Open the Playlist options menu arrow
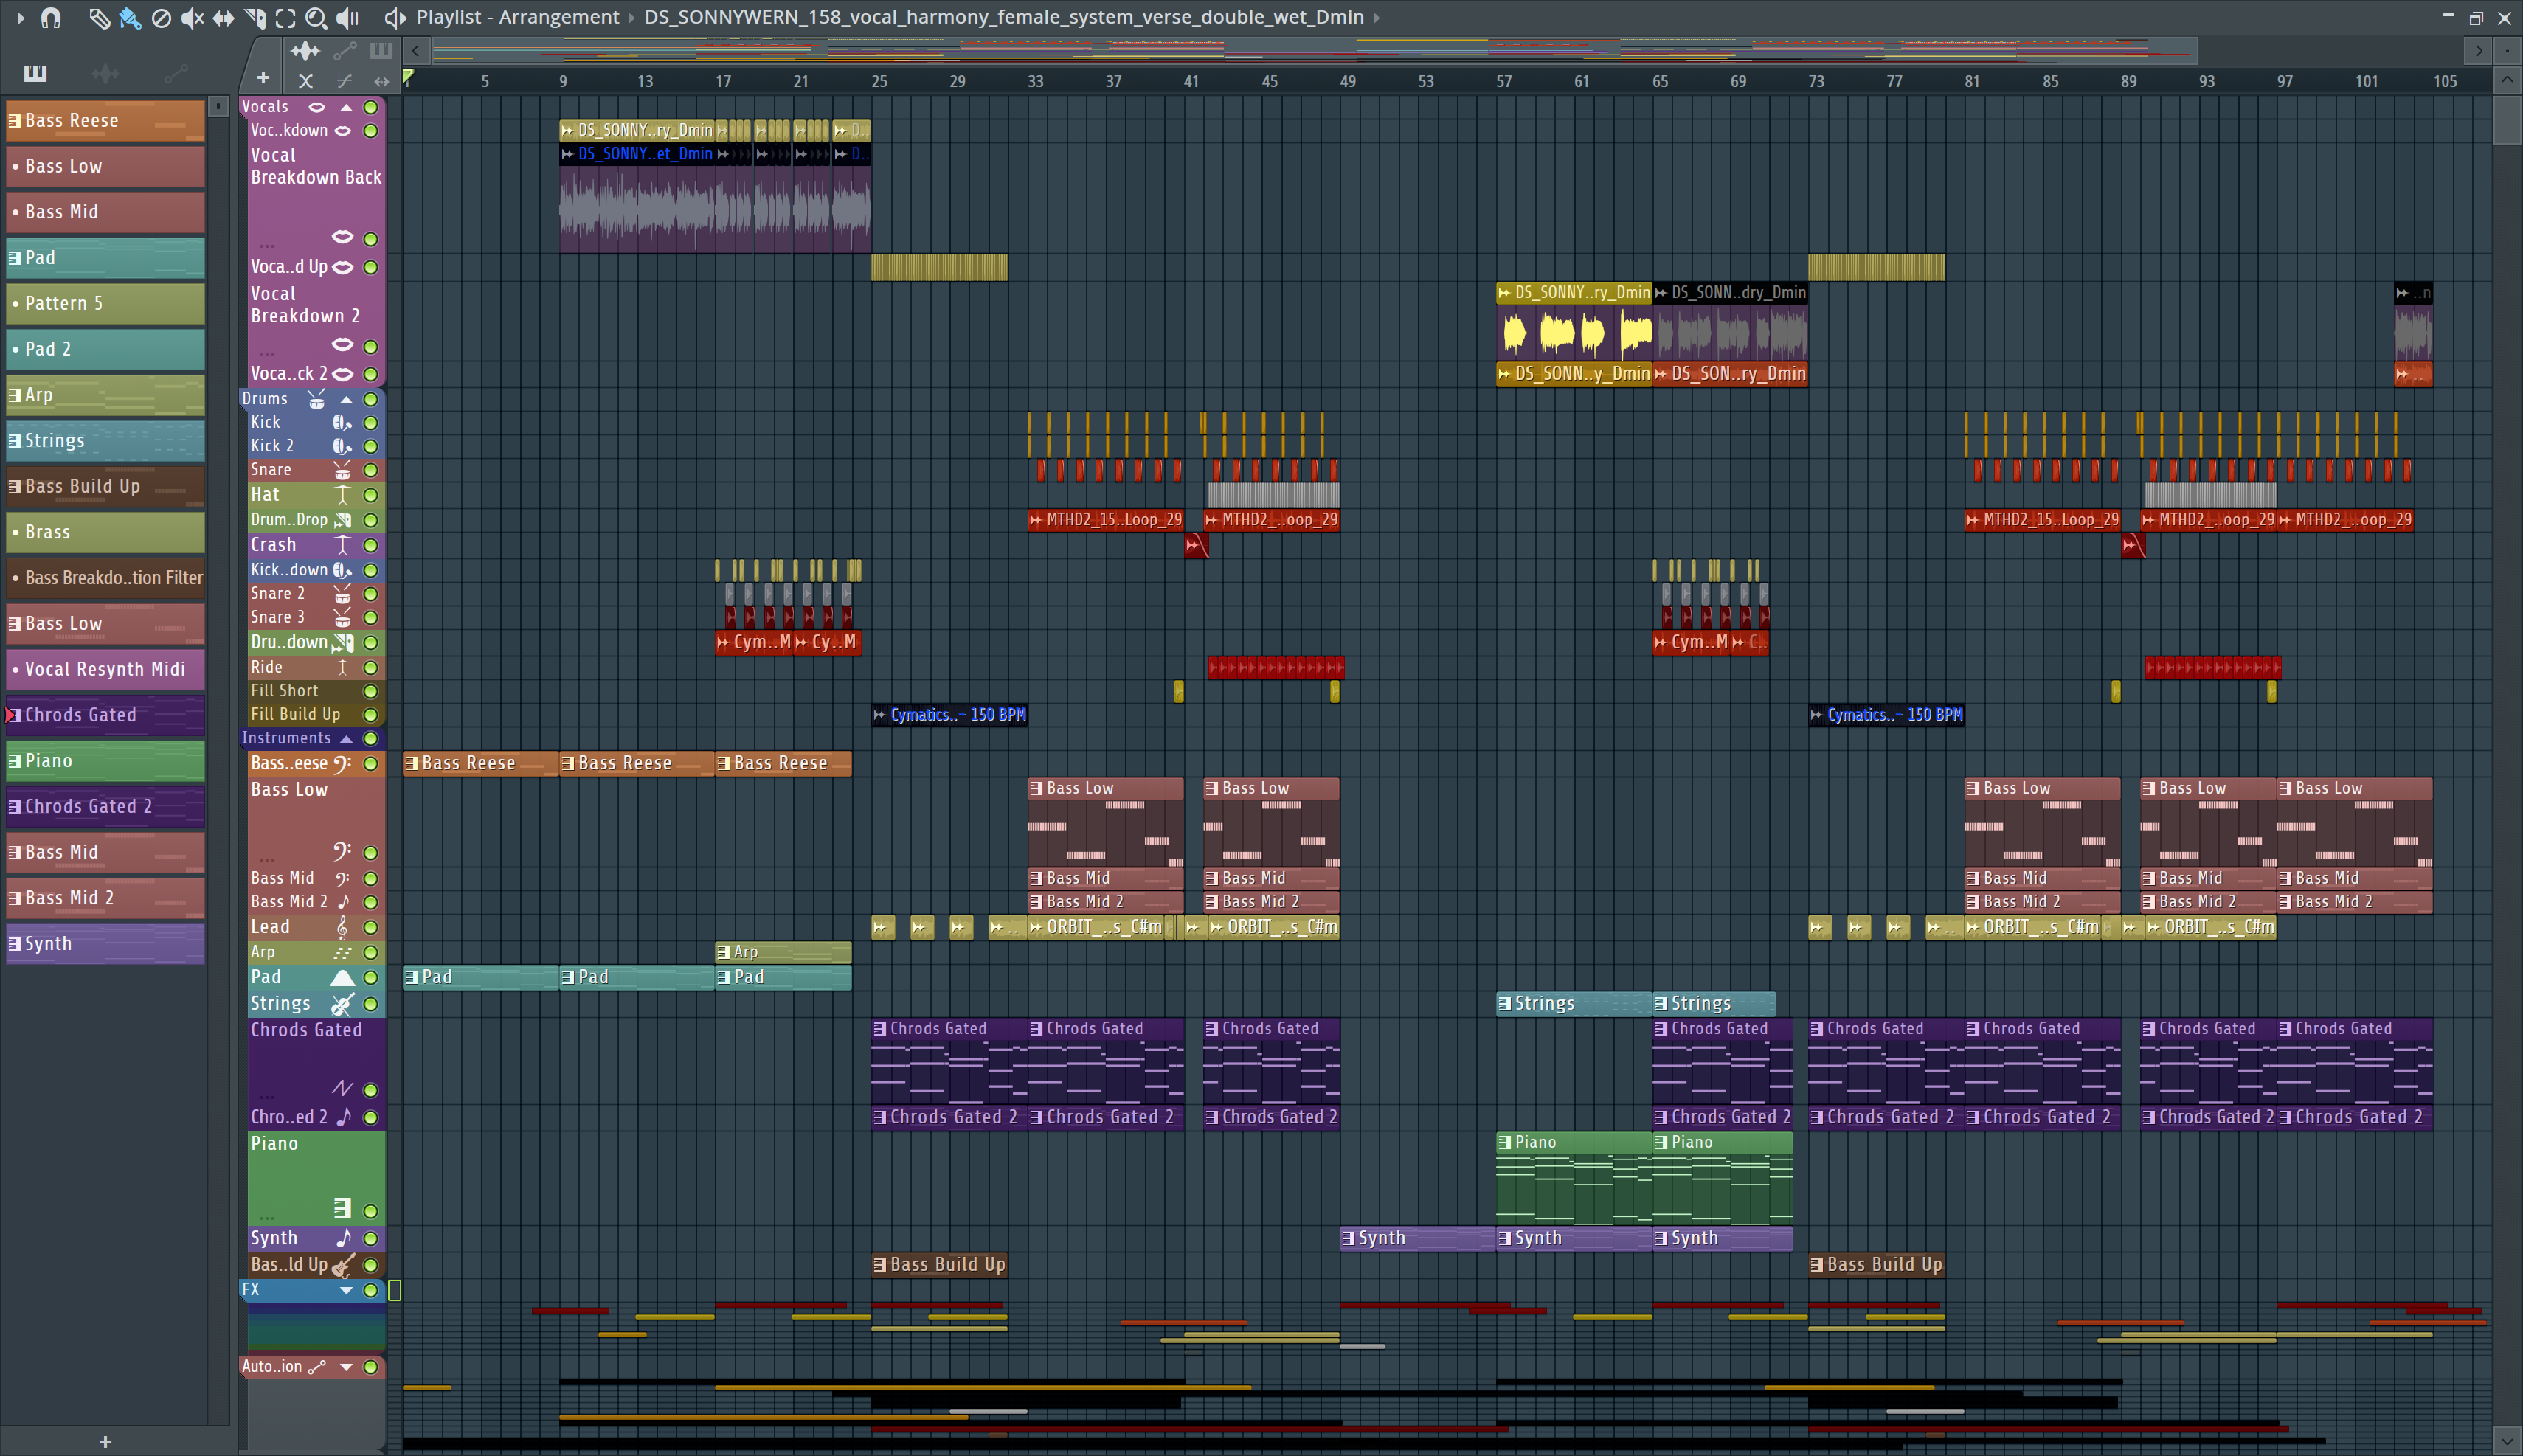2523x1456 pixels. pos(20,17)
